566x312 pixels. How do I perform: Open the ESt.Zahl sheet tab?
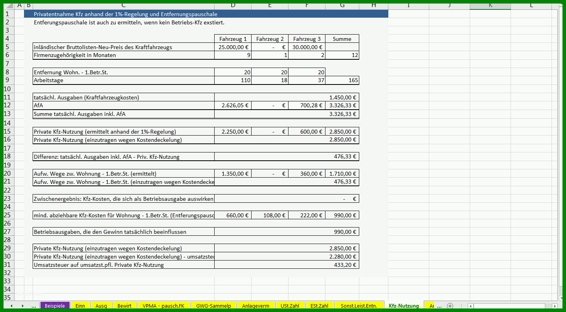pyautogui.click(x=319, y=306)
